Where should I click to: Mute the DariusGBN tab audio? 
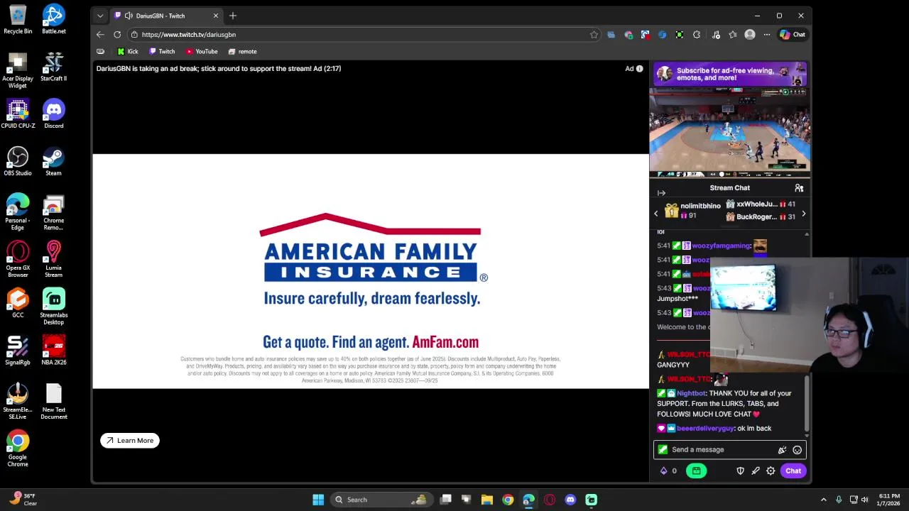click(x=129, y=16)
